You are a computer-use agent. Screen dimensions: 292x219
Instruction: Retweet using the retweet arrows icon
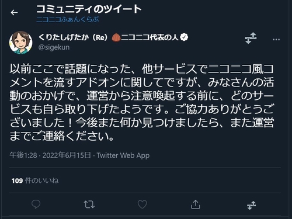[x=89, y=204]
